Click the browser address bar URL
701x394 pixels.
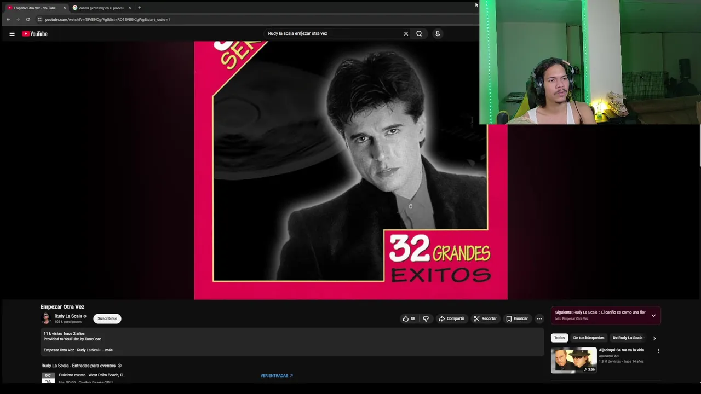[107, 19]
